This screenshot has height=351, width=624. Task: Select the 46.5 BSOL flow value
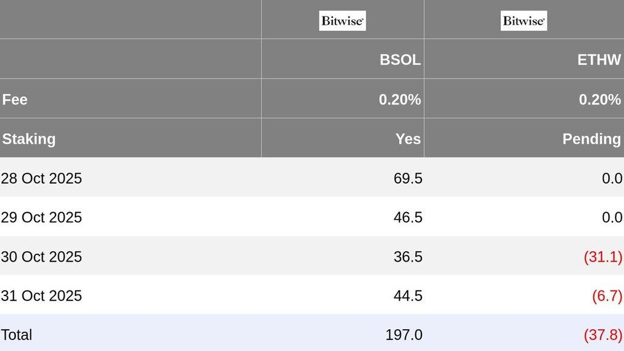[408, 217]
